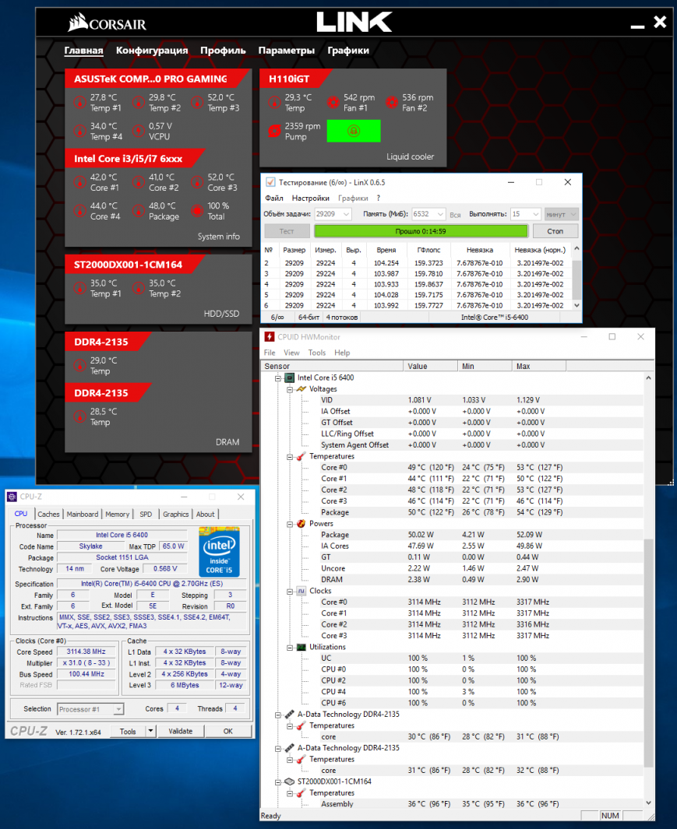Click the Value column header in HWMonitor
The width and height of the screenshot is (677, 829).
pyautogui.click(x=430, y=366)
